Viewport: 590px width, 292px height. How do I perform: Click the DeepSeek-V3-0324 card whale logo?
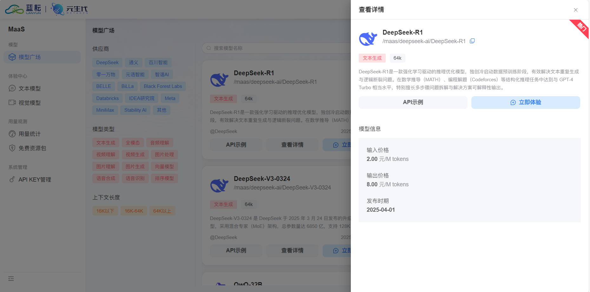point(219,185)
